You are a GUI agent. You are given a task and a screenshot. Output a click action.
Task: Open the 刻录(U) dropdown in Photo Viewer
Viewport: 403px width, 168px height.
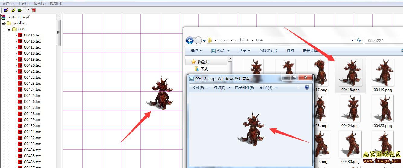pos(268,88)
